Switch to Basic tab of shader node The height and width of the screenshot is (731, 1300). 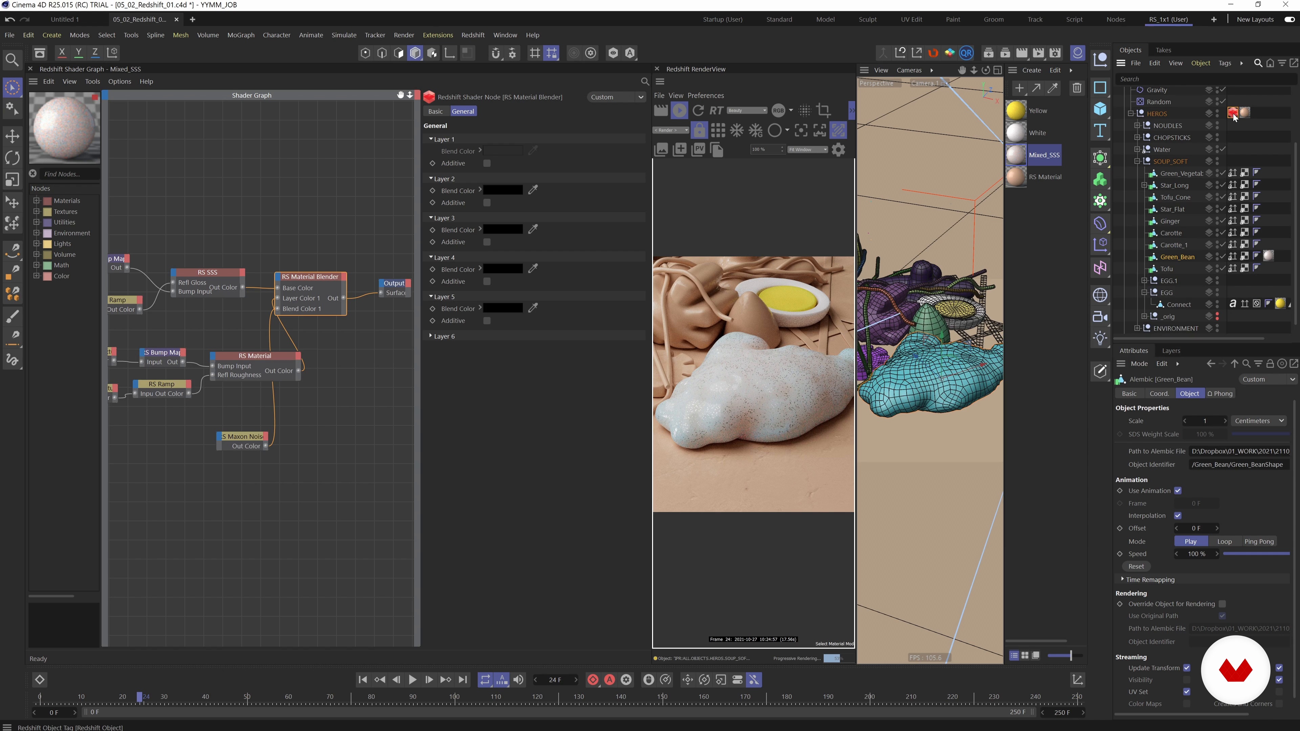(x=435, y=111)
